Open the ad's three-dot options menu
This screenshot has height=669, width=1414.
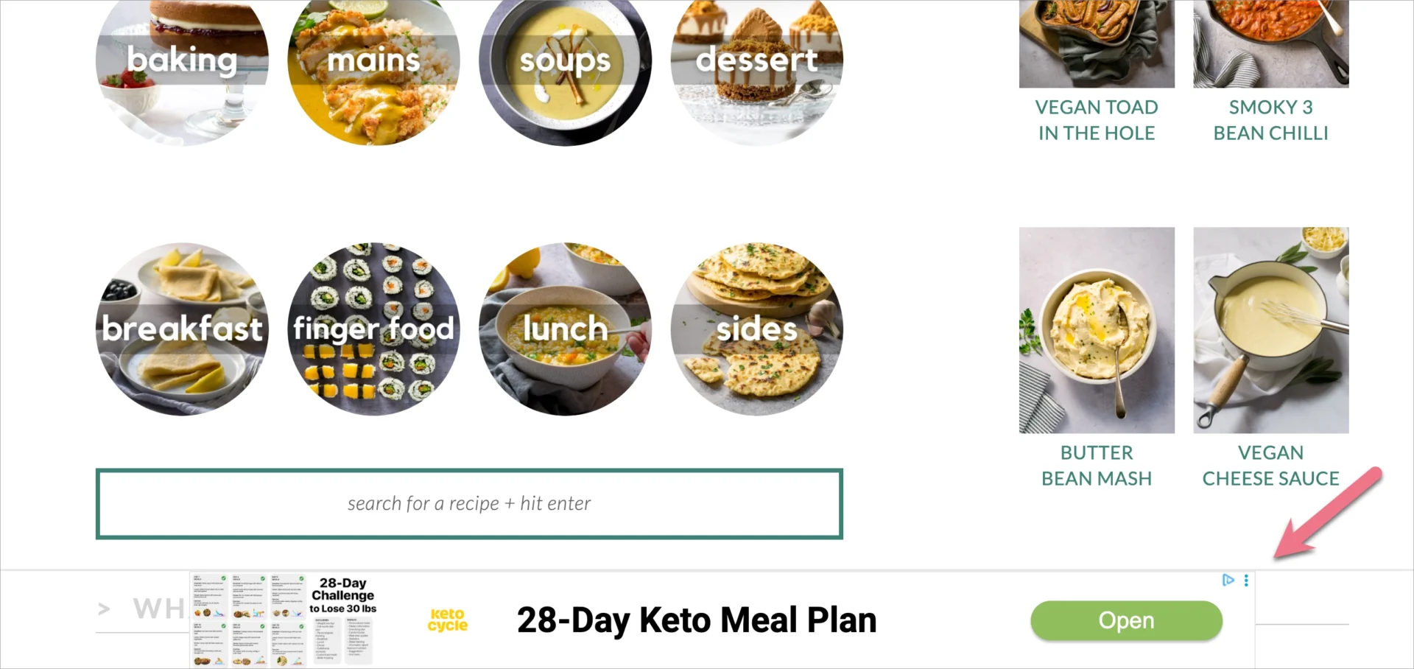[x=1245, y=580]
